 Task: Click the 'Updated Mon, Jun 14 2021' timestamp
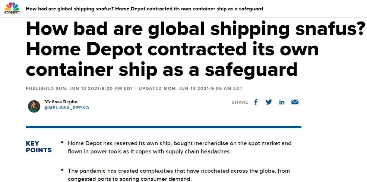point(190,88)
